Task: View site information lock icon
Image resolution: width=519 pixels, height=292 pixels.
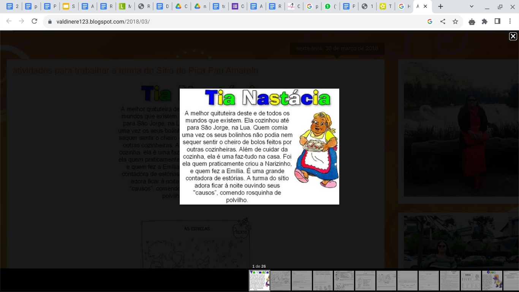Action: 50,22
